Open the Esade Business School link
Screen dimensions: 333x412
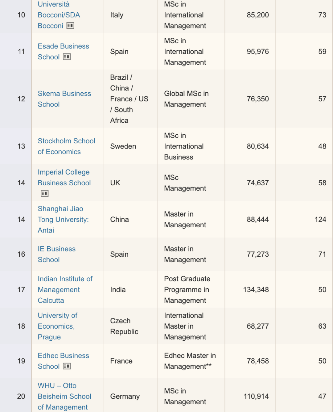point(63,52)
